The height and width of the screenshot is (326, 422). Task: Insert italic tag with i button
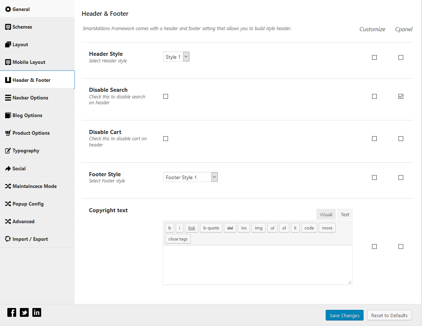tap(179, 228)
